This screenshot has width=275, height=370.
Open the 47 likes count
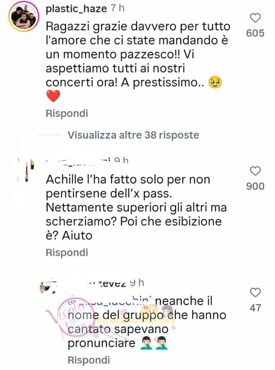click(x=255, y=307)
